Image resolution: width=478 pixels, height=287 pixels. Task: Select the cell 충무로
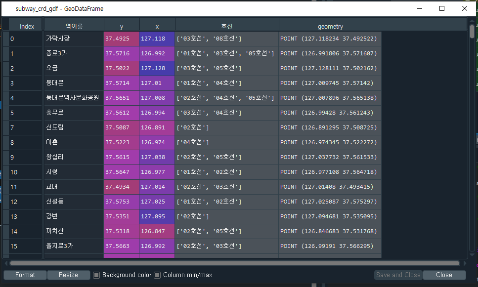click(74, 113)
